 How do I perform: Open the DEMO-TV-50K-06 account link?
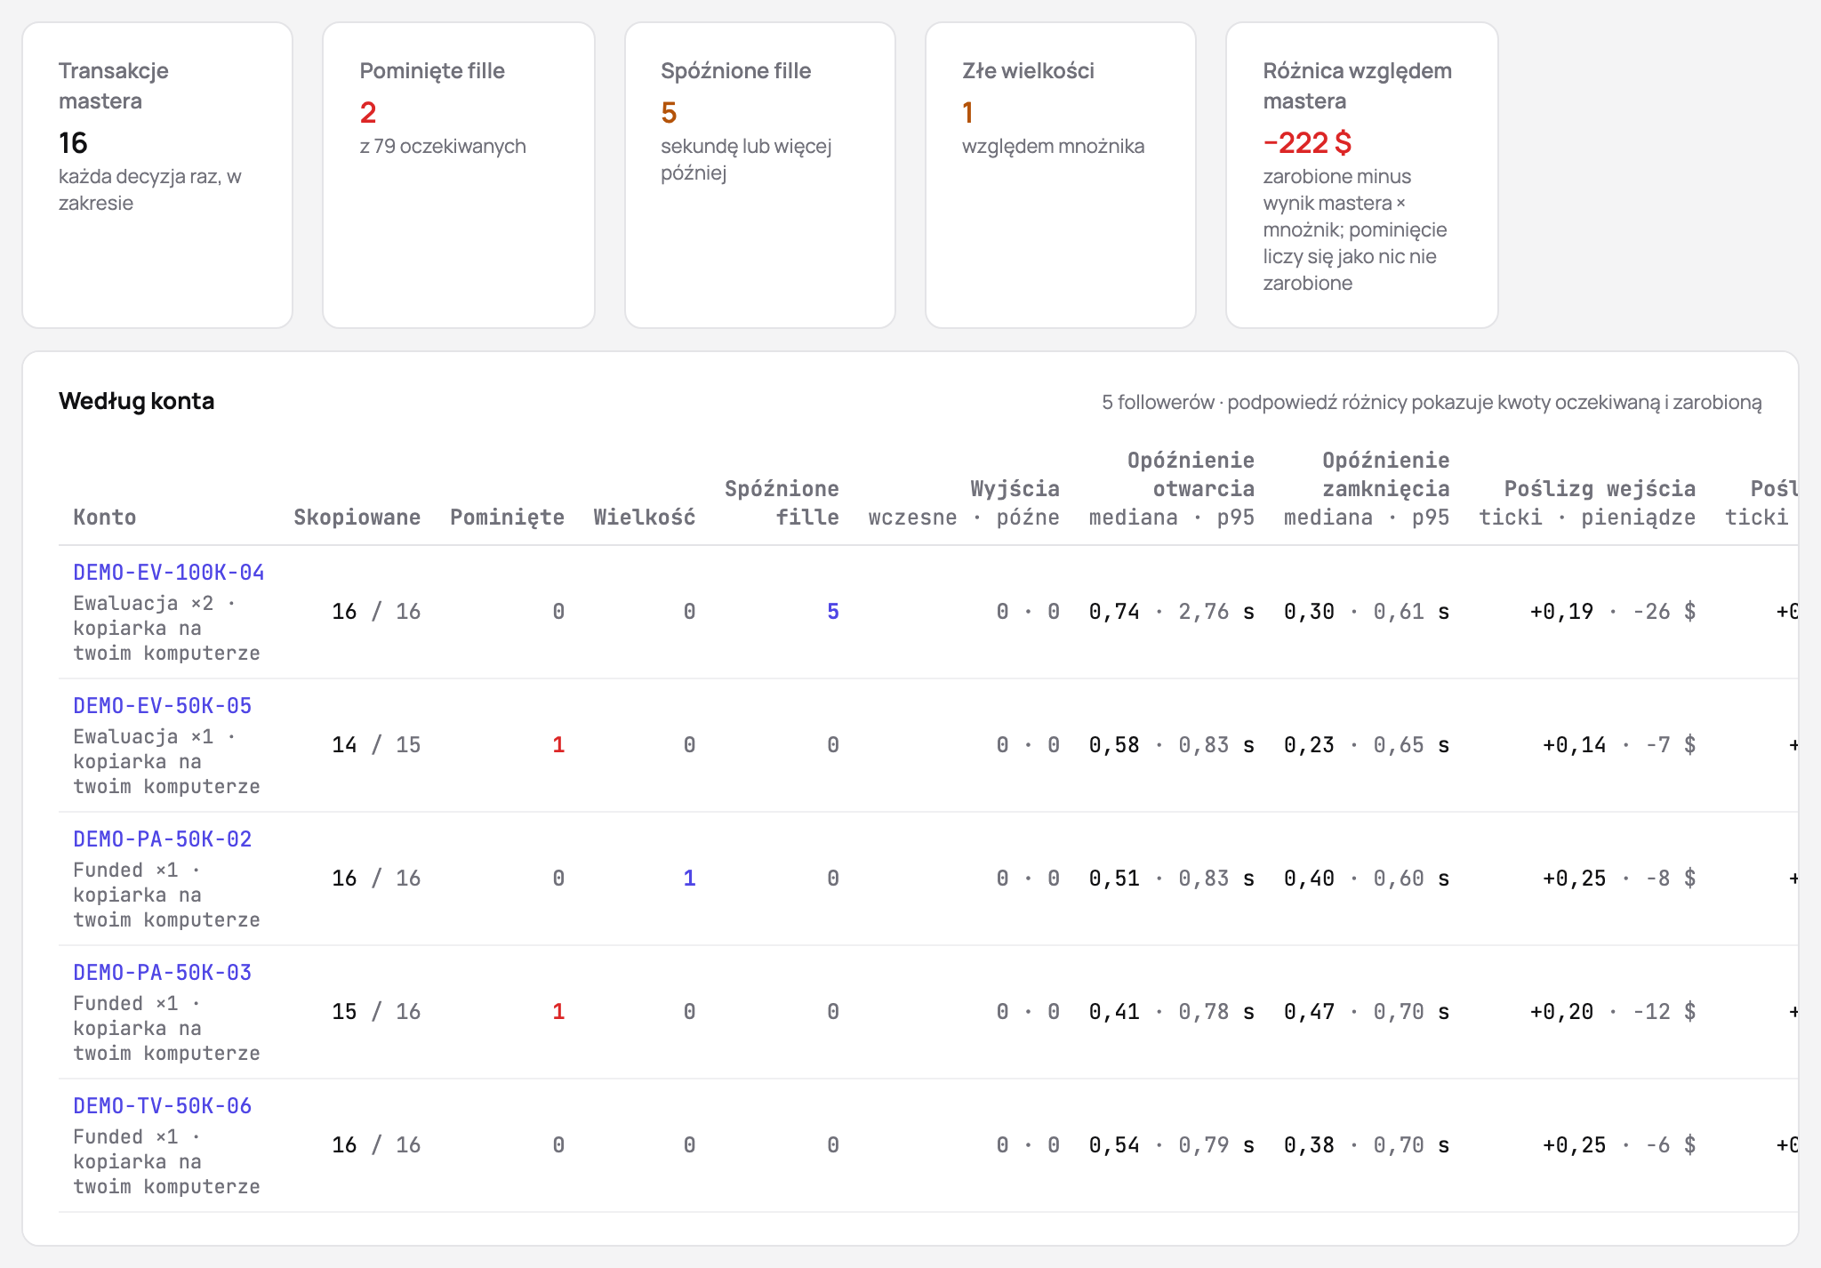click(163, 1106)
